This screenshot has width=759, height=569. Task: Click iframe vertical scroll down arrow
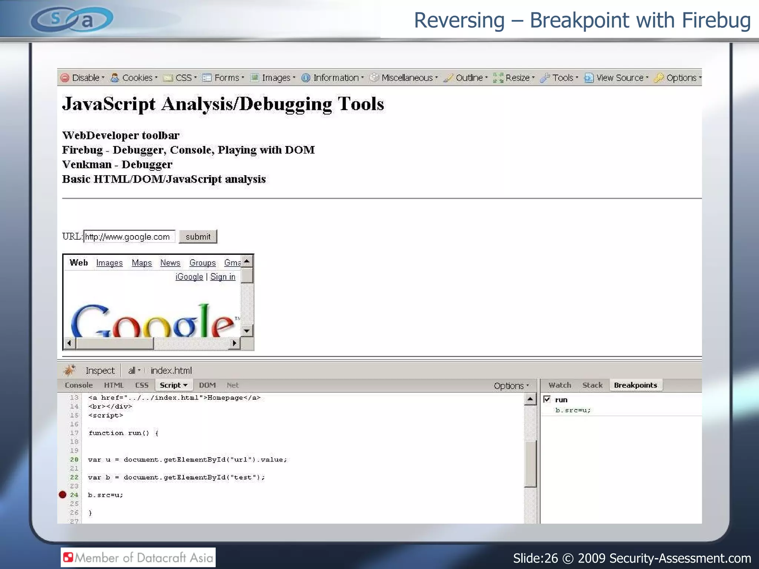(247, 330)
